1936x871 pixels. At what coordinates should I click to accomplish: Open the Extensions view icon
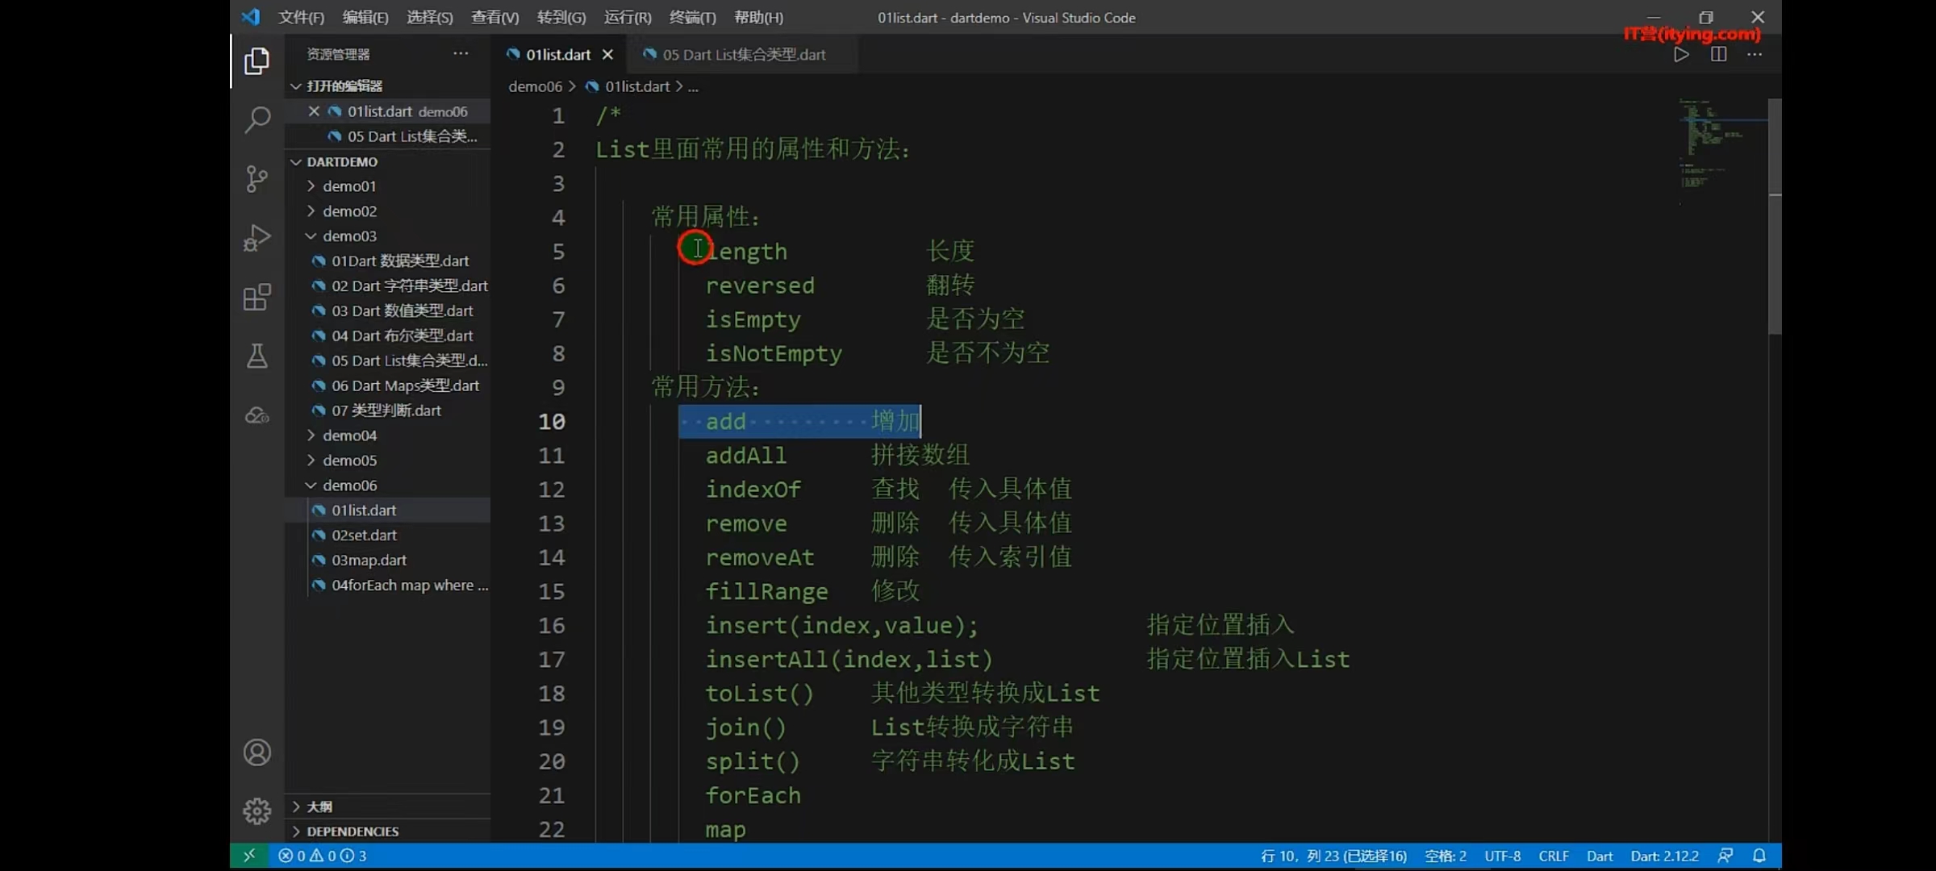tap(257, 297)
